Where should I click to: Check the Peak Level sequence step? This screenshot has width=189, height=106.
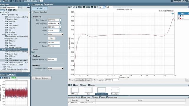[x=6, y=45]
